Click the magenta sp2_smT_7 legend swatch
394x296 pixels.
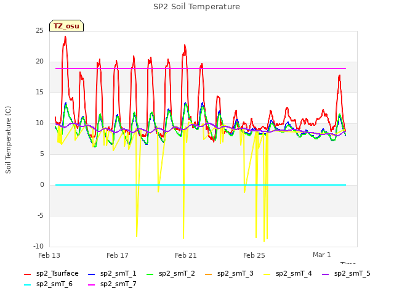(92, 285)
